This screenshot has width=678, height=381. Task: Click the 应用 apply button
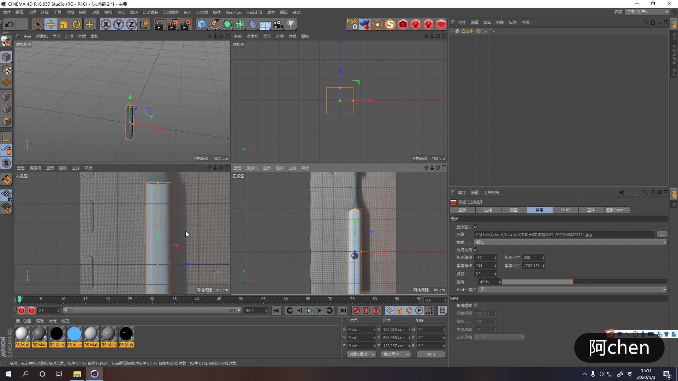(431, 354)
